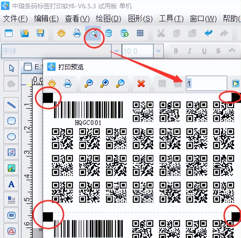Select the rounded rectangle tool
The height and width of the screenshot is (238, 241).
(11, 121)
